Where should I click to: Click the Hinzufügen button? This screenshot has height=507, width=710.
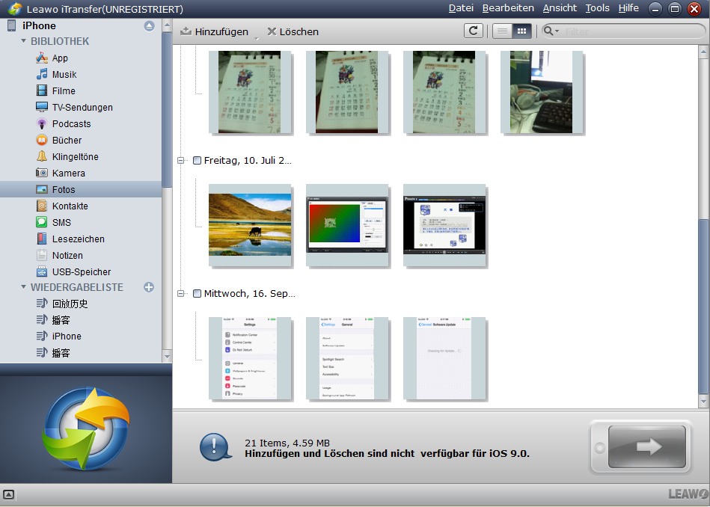[215, 31]
